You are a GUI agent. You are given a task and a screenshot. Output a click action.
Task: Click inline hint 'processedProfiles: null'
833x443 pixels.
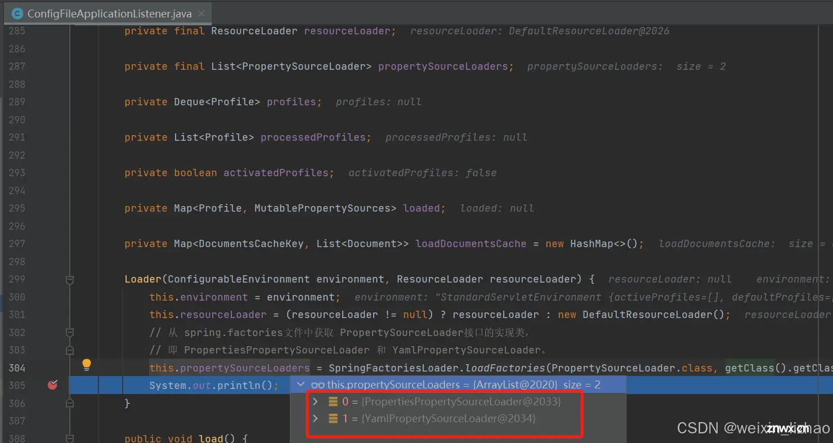coord(456,137)
